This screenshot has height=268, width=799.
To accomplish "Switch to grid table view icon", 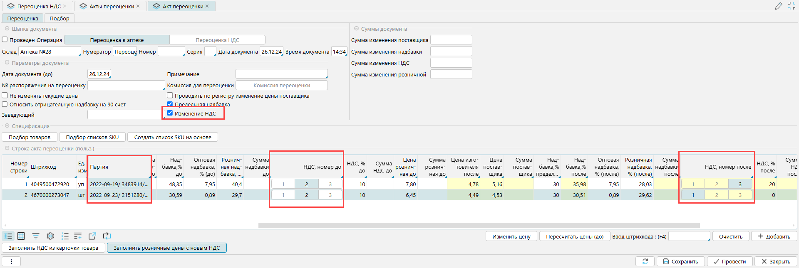I will pyautogui.click(x=21, y=236).
